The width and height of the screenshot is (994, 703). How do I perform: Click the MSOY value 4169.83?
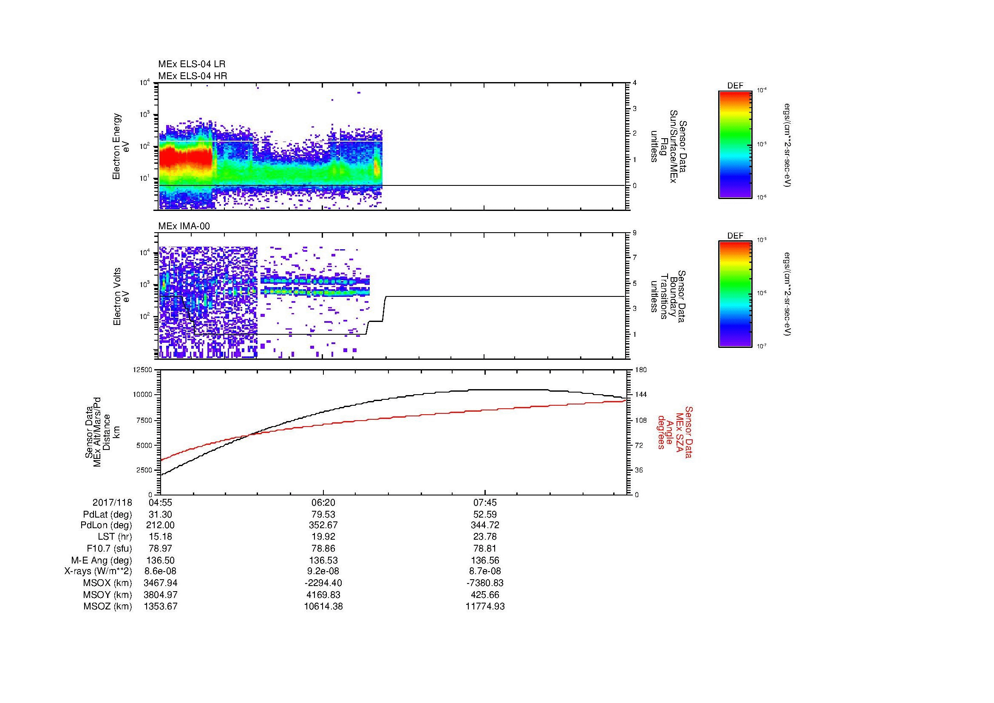(x=323, y=595)
